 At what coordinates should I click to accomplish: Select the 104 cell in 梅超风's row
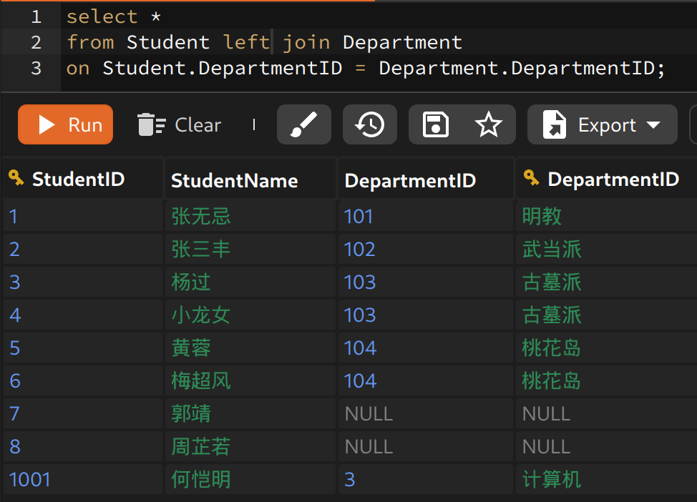(361, 380)
